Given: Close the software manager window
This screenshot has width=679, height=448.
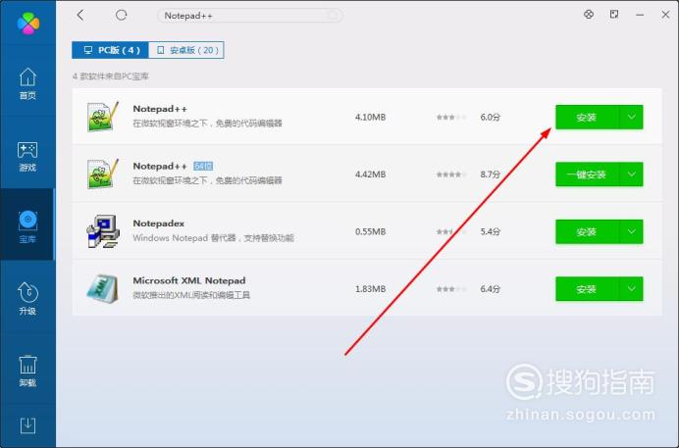Looking at the screenshot, I should pyautogui.click(x=665, y=15).
